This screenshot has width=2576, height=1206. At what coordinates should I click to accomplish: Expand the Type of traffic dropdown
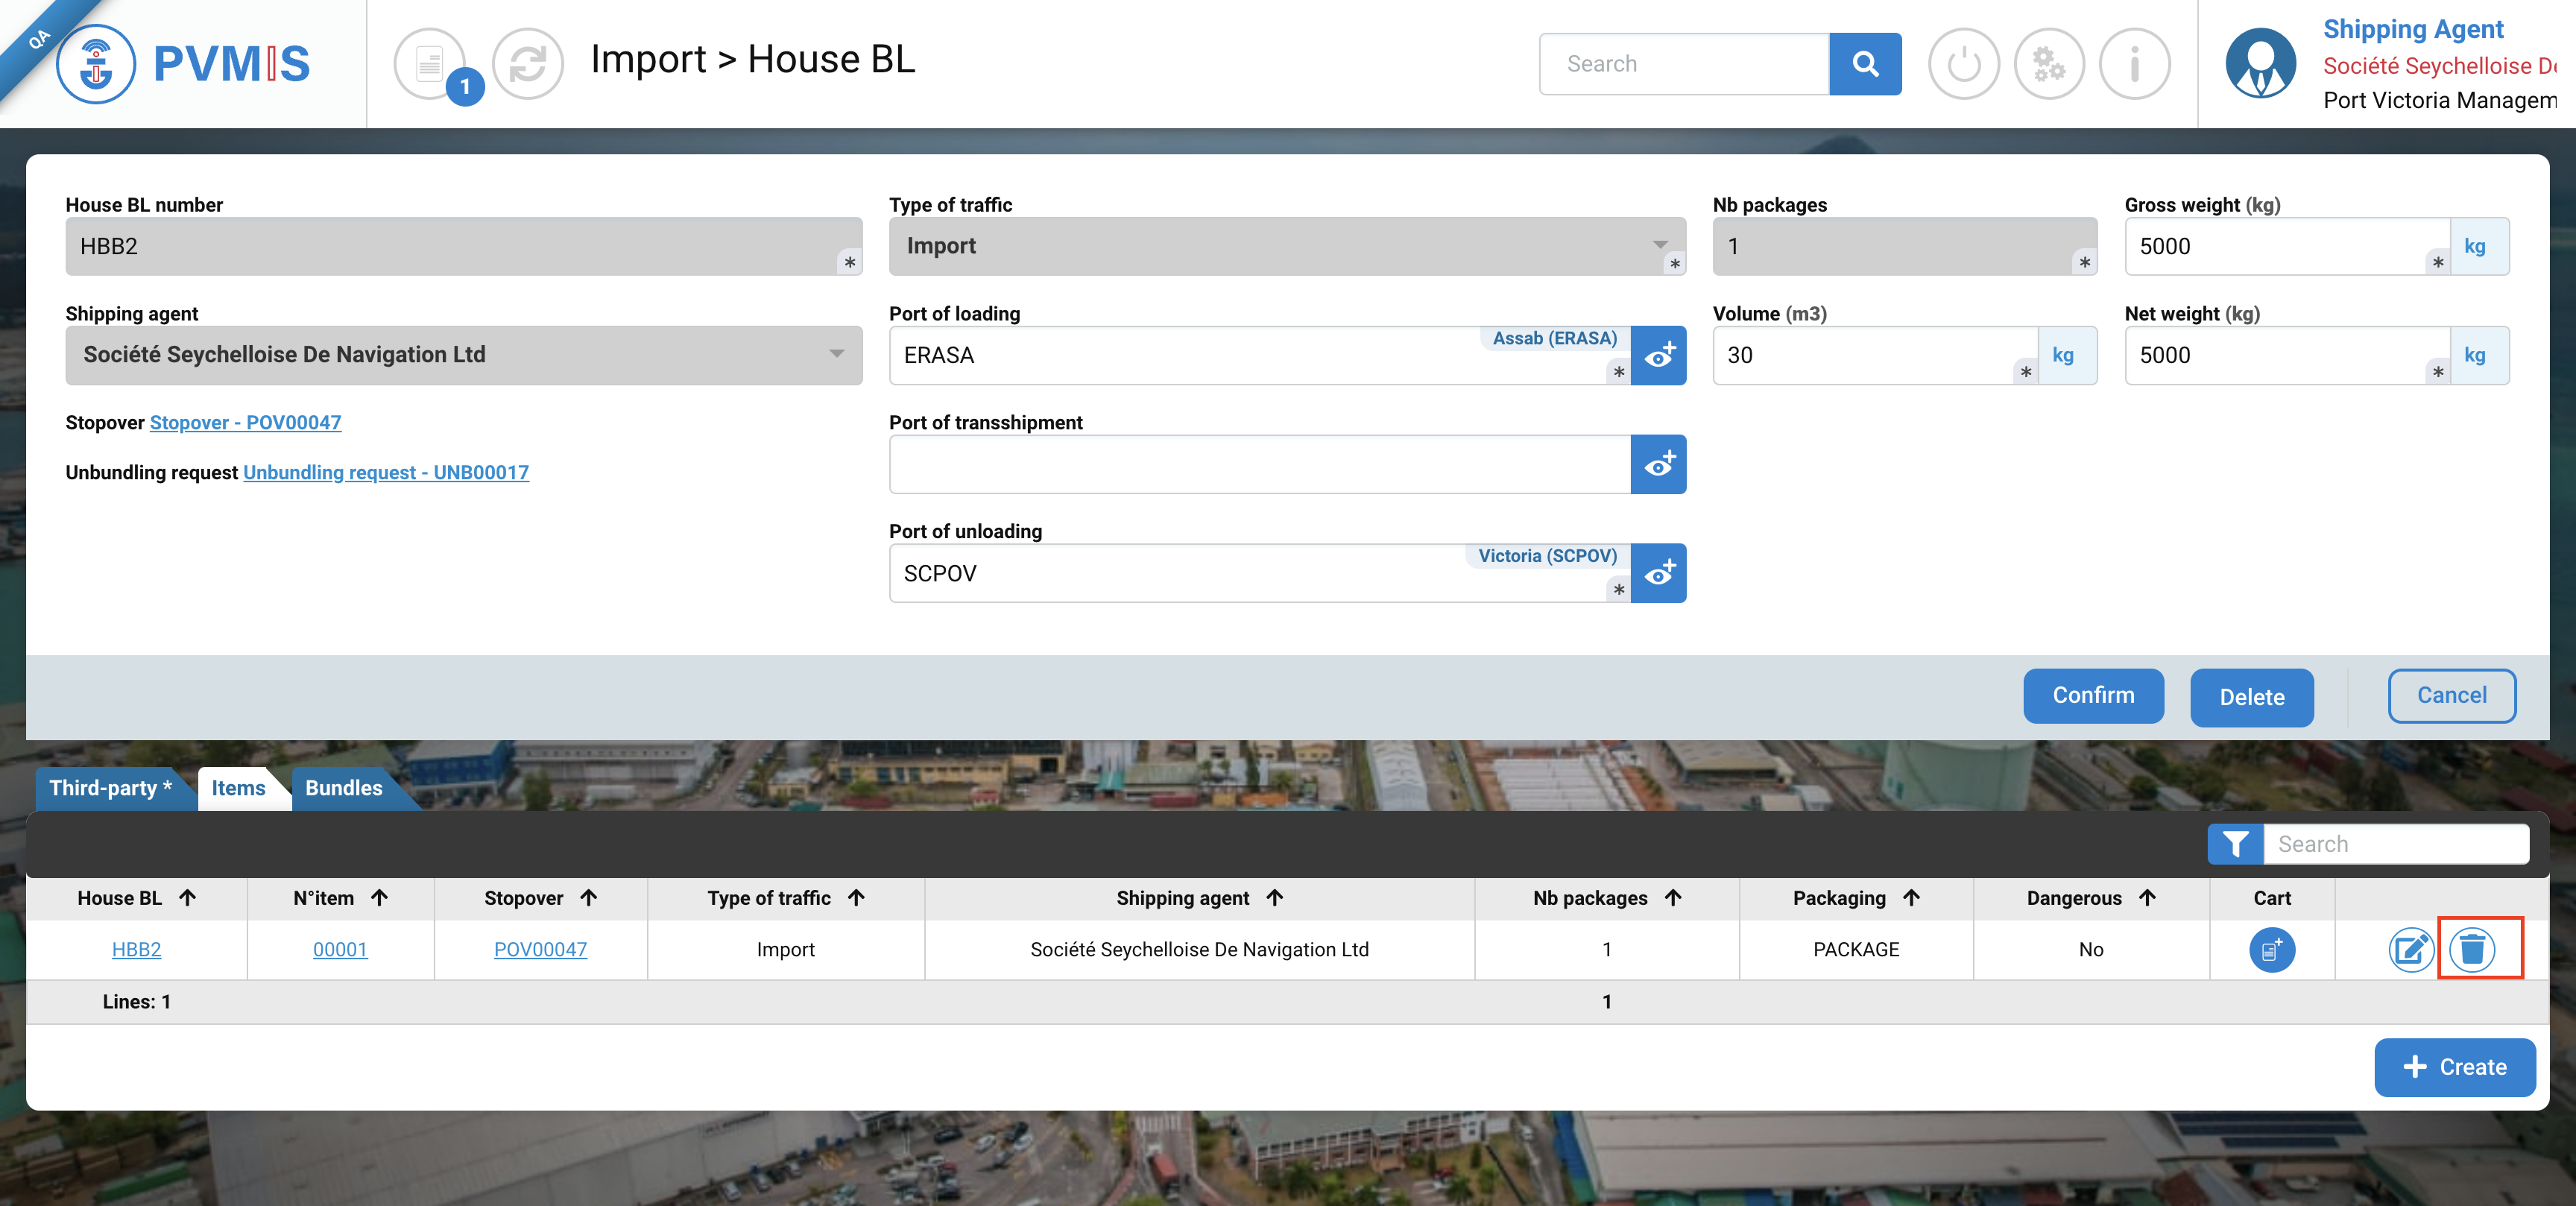[x=1660, y=245]
